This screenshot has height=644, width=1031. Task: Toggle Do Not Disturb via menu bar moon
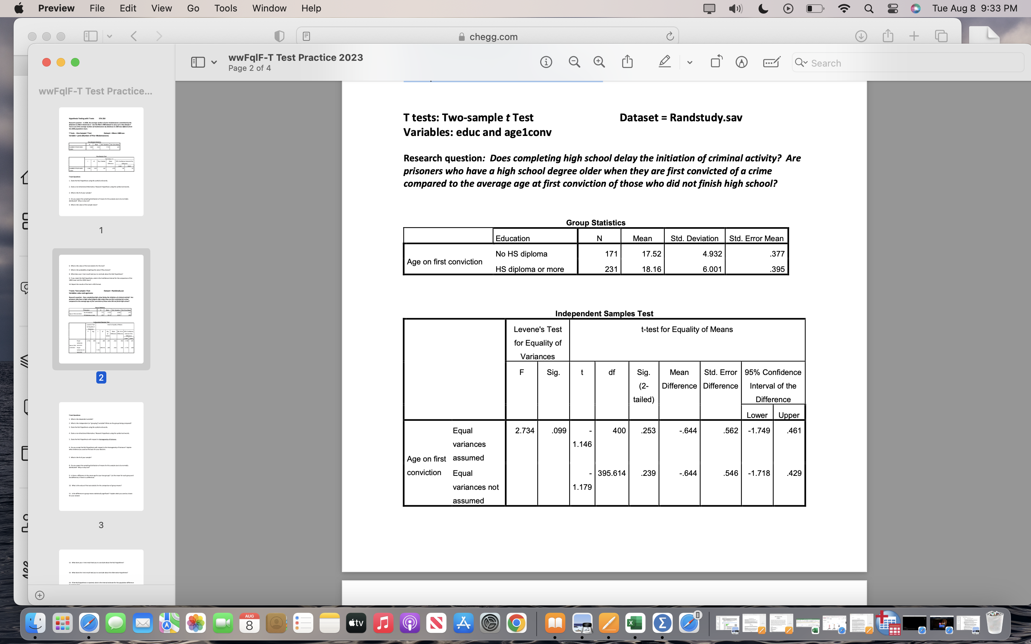762,8
